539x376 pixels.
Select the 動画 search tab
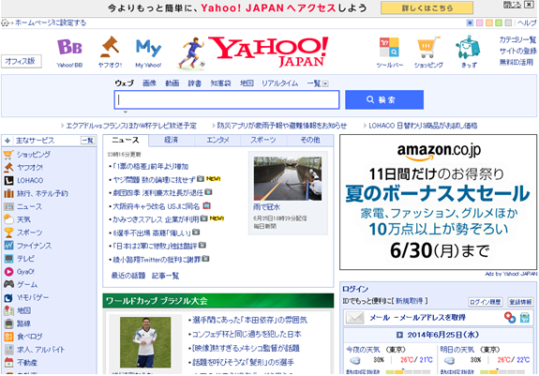172,83
